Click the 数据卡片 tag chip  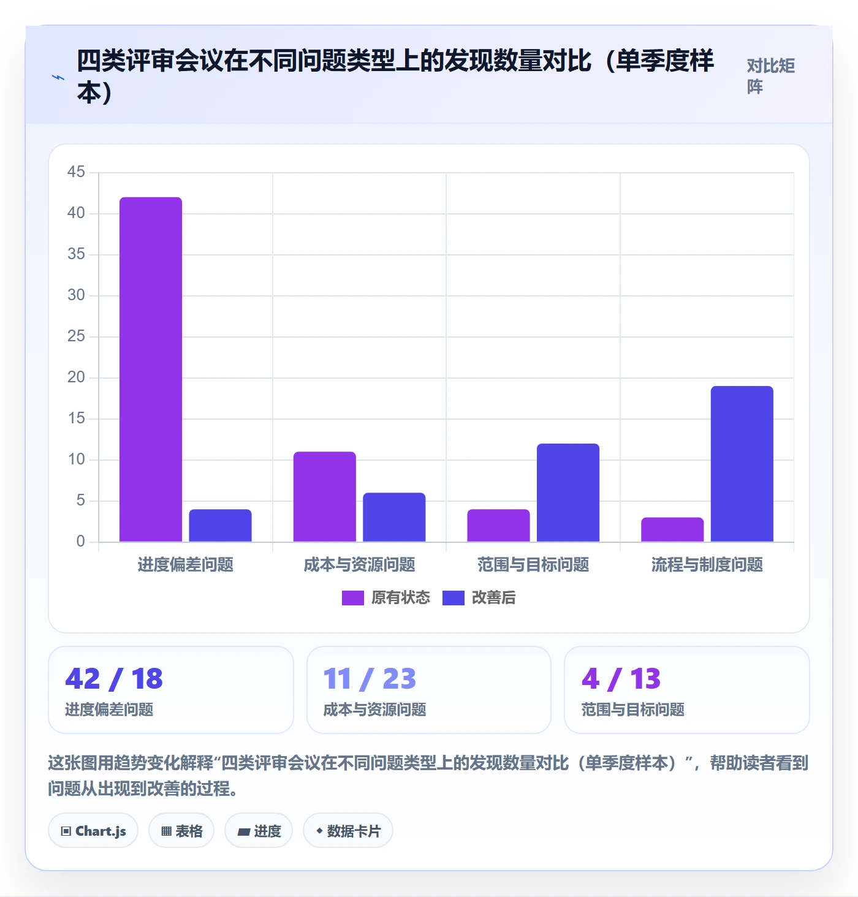(x=348, y=831)
